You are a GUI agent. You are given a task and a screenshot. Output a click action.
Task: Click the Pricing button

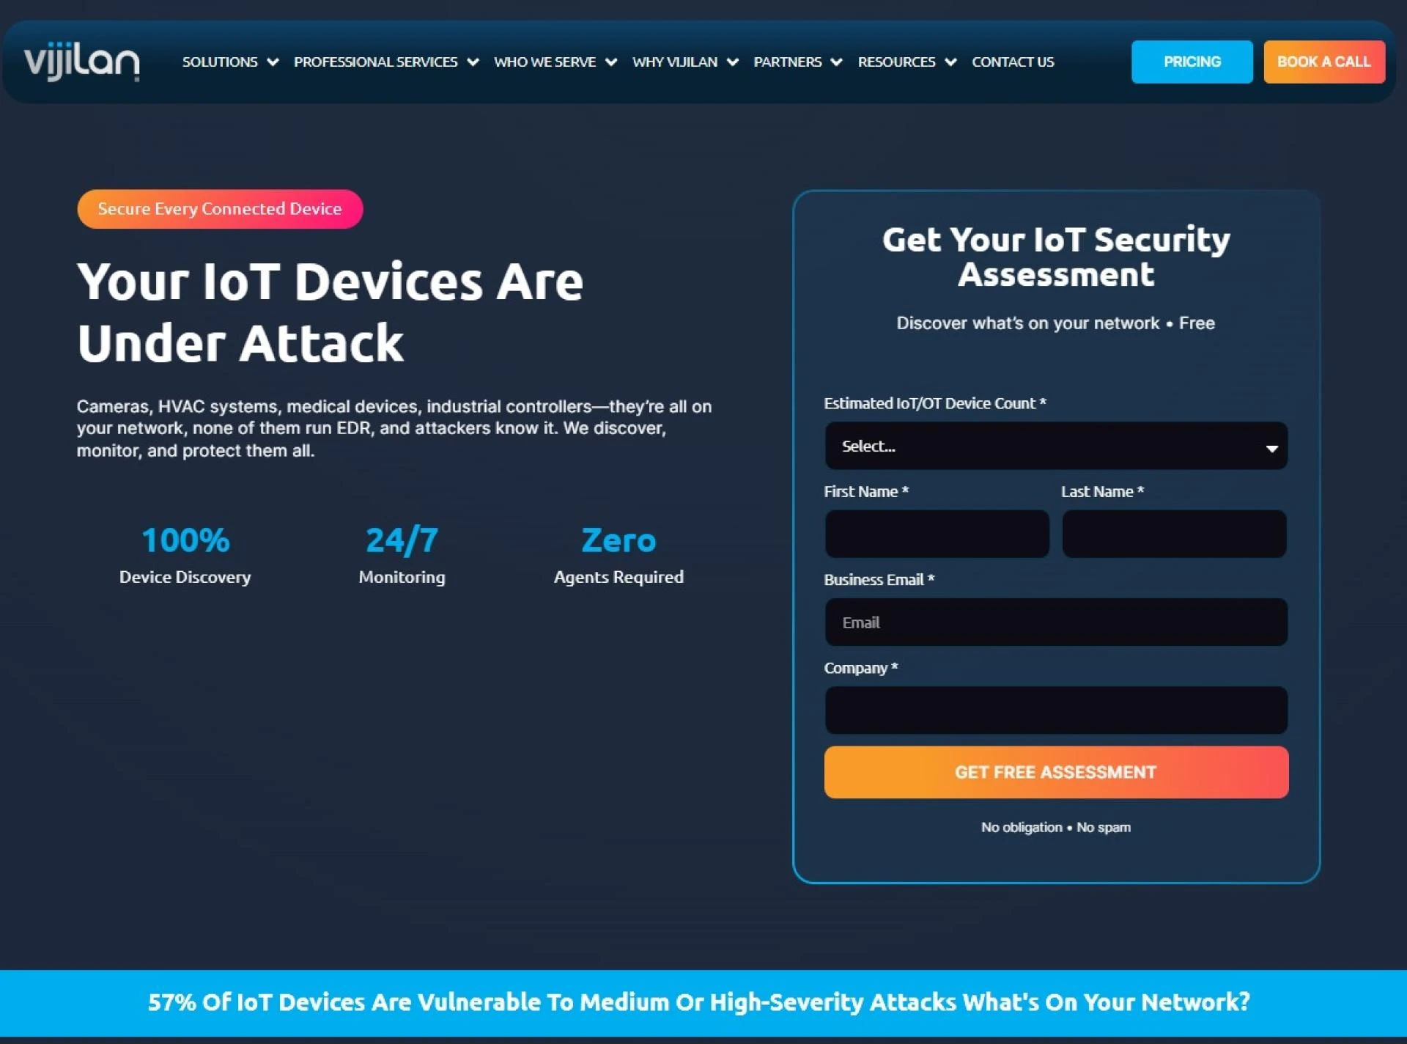point(1192,62)
